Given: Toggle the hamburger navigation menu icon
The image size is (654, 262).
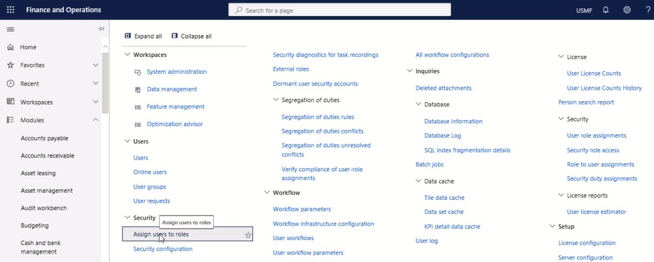Looking at the screenshot, I should pos(10,29).
